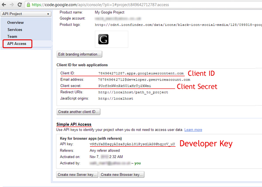Click Create new Browser key button
Screen dimensions: 262x187
[121, 174]
